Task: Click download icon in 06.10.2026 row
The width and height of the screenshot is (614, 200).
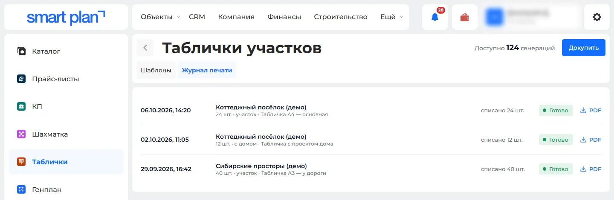Action: (x=583, y=110)
